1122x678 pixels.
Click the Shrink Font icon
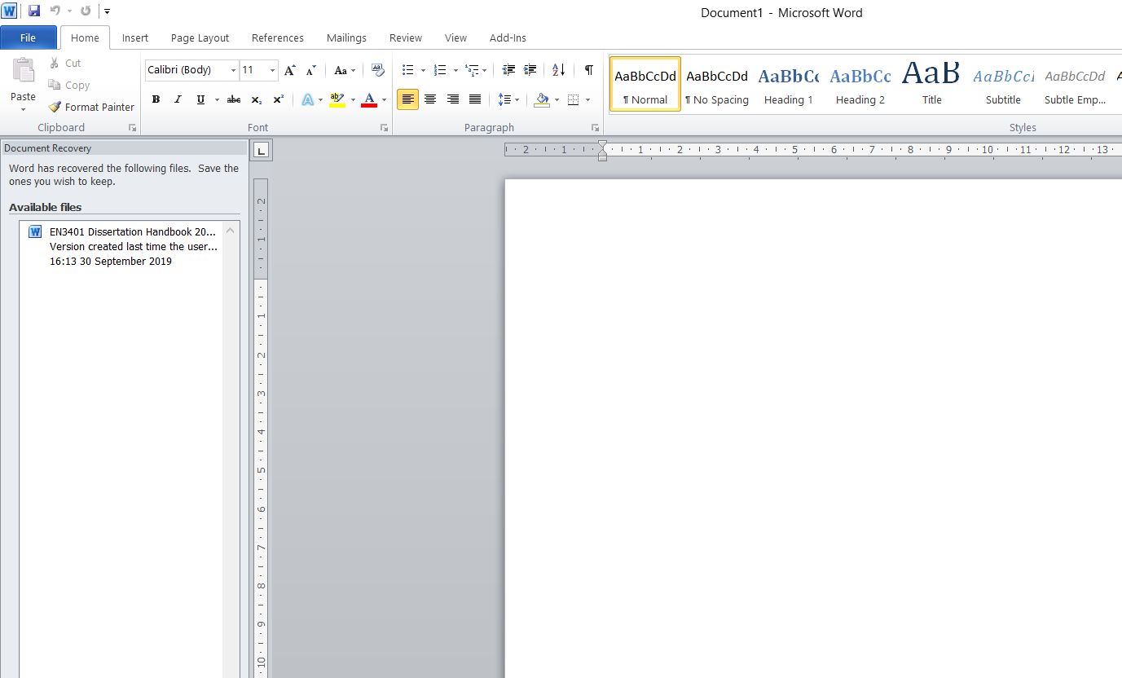point(310,70)
